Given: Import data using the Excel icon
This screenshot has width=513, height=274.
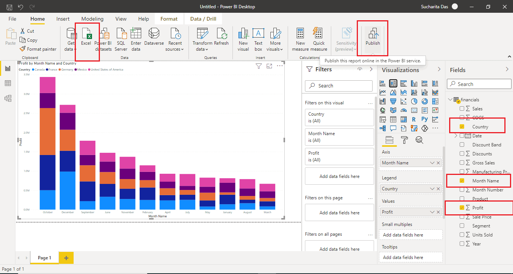Looking at the screenshot, I should tap(86, 34).
